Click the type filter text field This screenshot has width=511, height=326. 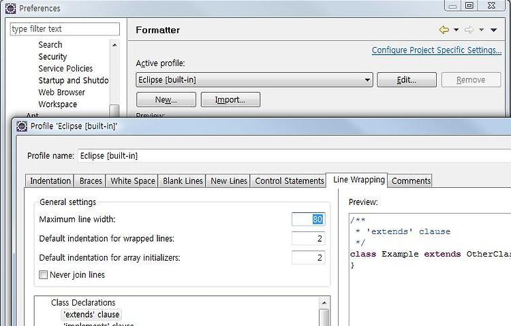click(65, 29)
